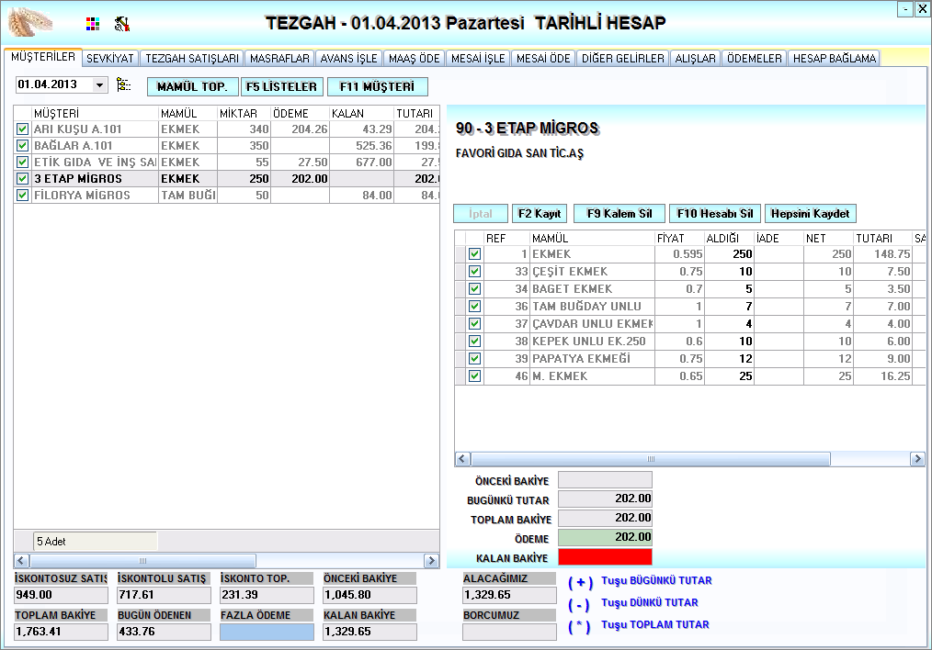
Task: Open the 01.04.2013 date dropdown
Action: [x=99, y=85]
